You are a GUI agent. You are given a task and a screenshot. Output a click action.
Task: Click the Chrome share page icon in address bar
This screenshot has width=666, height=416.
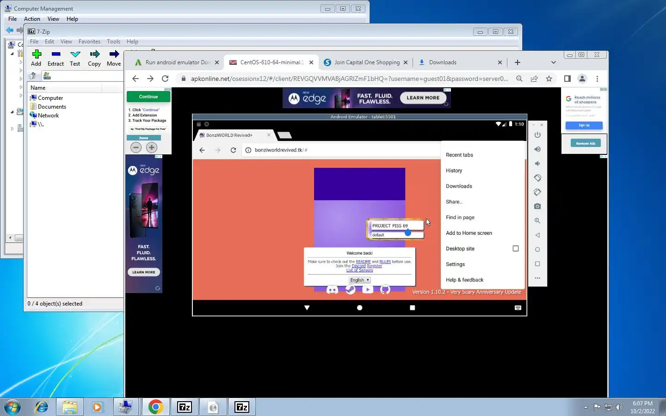[x=534, y=79]
